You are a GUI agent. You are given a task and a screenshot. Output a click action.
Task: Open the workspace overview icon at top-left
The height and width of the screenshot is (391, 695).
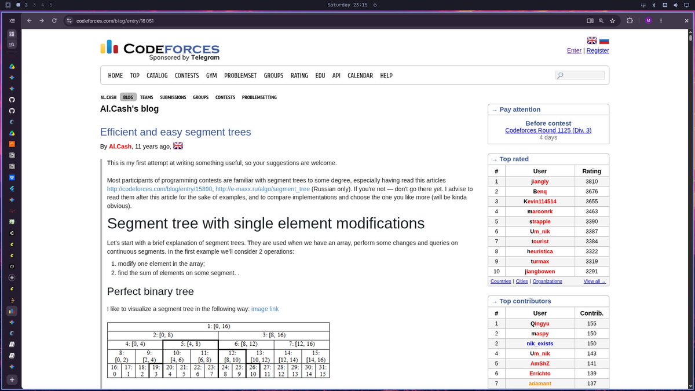tap(8, 5)
